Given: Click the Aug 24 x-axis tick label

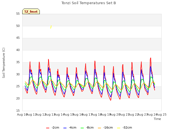Looking at the screenshot, I should tap(152, 114).
